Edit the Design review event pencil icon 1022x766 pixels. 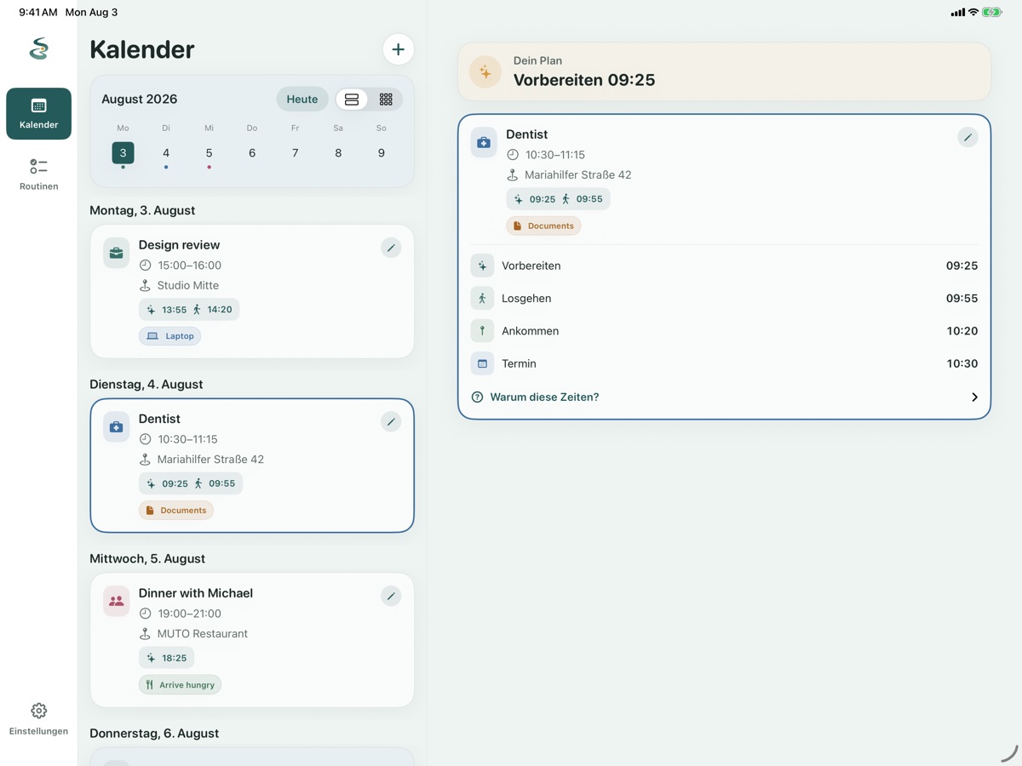pyautogui.click(x=391, y=248)
